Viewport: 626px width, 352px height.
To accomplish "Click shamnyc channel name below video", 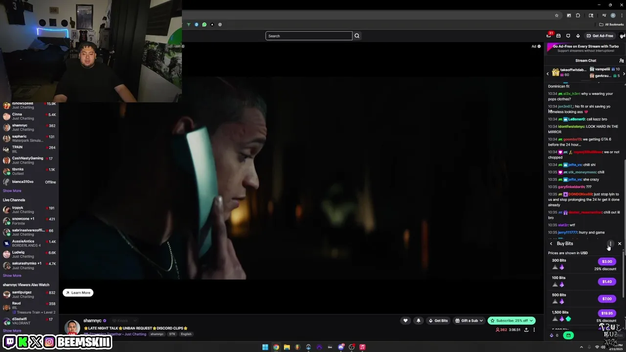I will 92,321.
